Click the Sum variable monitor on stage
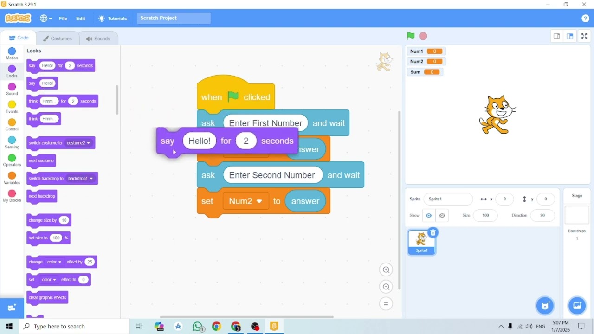This screenshot has height=334, width=594. pos(425,72)
